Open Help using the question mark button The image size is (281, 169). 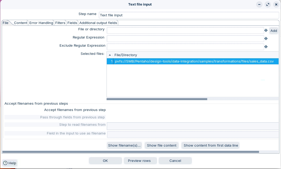10,163
